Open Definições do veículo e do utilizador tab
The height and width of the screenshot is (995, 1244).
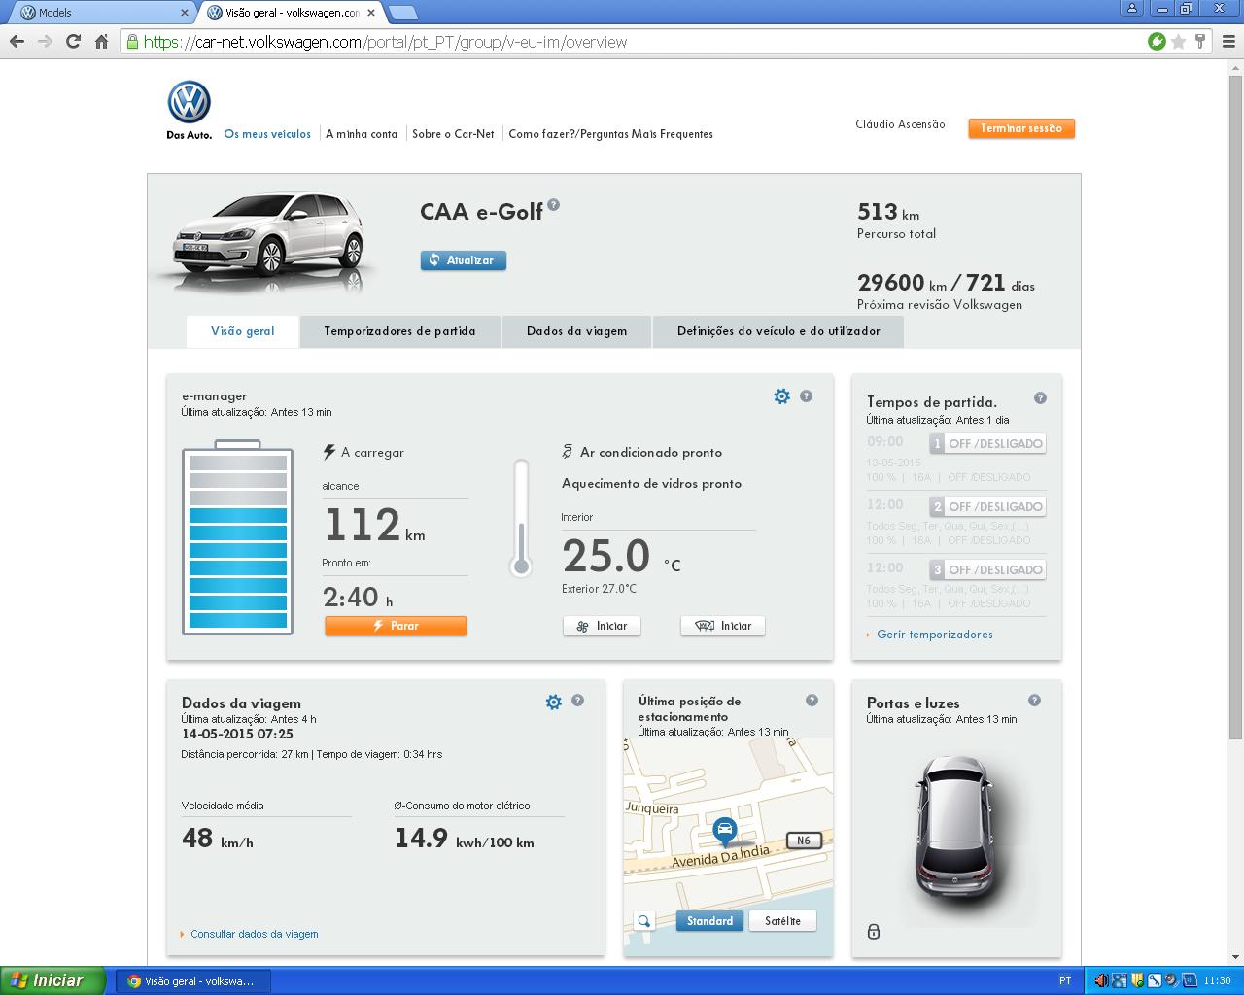(778, 331)
